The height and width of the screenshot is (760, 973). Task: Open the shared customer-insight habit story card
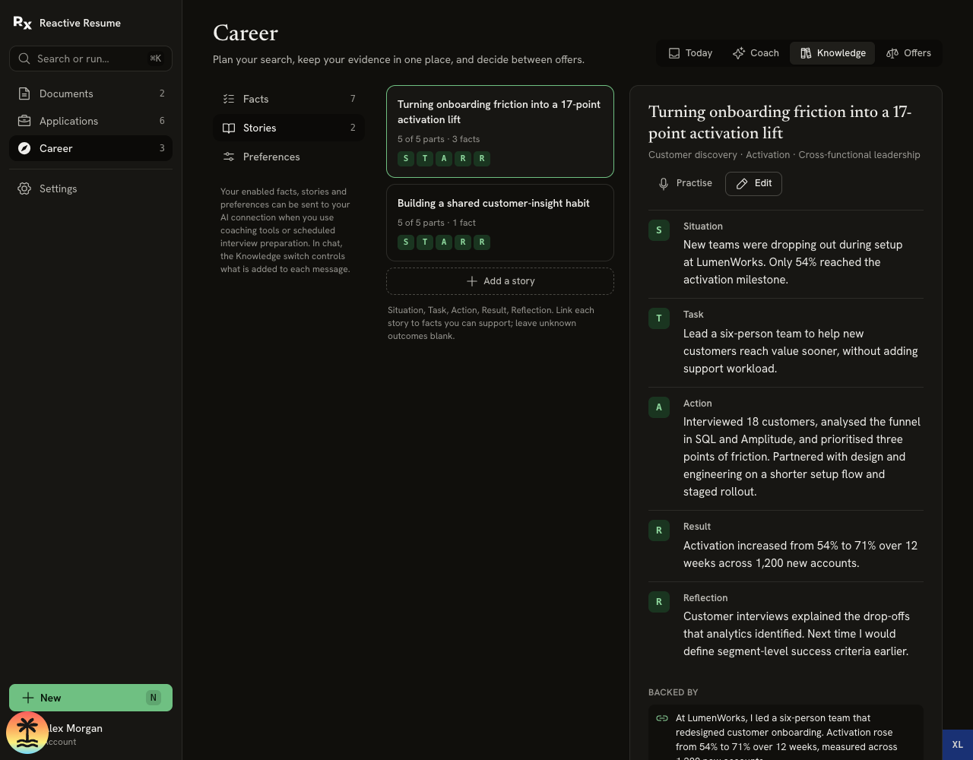(500, 223)
